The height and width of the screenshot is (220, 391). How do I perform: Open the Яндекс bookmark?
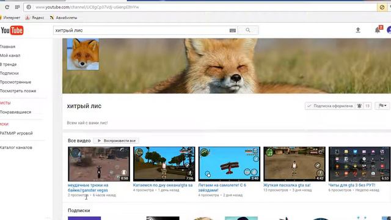35,18
